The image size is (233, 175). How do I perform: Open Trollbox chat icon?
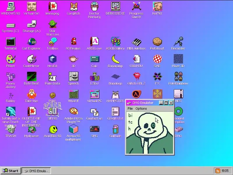pyautogui.click(x=52, y=42)
